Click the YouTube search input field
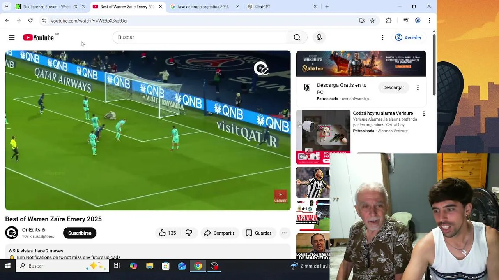Image resolution: width=499 pixels, height=280 pixels. [x=200, y=37]
